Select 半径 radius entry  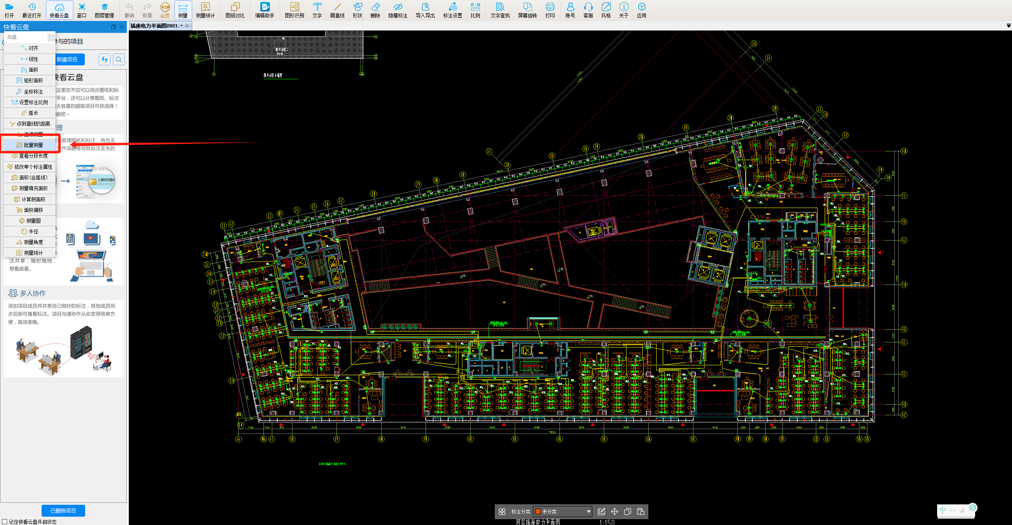[x=30, y=231]
